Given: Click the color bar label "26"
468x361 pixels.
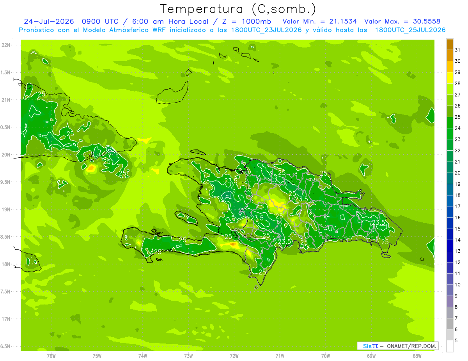Looking at the screenshot, I should tap(458, 106).
